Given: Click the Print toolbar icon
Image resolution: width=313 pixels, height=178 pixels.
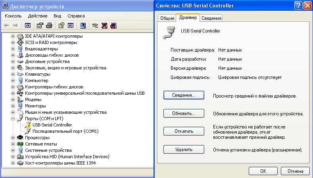Looking at the screenshot, I should coord(49,26).
